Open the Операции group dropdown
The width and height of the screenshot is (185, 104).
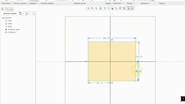pos(33,3)
